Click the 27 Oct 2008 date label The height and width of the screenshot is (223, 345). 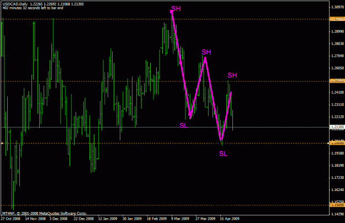pos(10,219)
